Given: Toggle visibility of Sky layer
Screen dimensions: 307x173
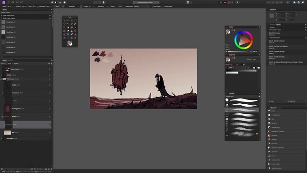Looking at the screenshot, I should click(49, 133).
